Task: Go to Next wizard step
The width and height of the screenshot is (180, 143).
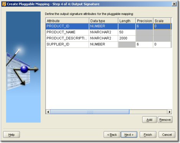Action: [129, 135]
